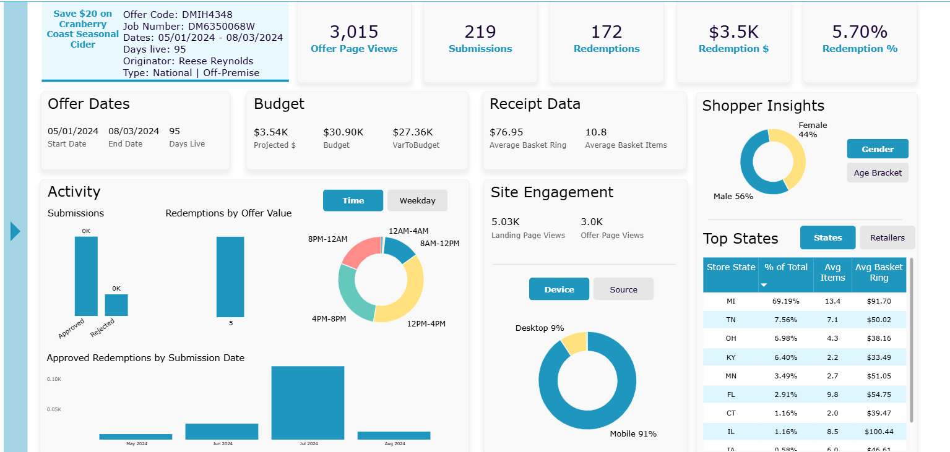Switch Activity chart to Time
Image resolution: width=950 pixels, height=452 pixels.
tap(353, 200)
